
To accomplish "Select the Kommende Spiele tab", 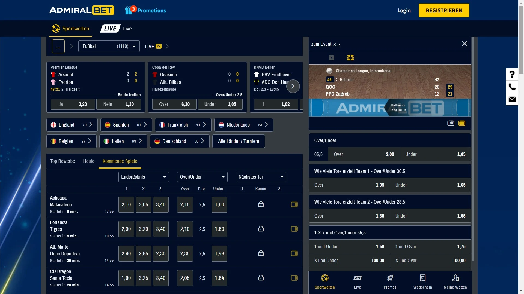I will click(120, 161).
